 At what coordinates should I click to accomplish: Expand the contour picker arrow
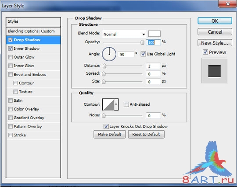pyautogui.click(x=116, y=104)
